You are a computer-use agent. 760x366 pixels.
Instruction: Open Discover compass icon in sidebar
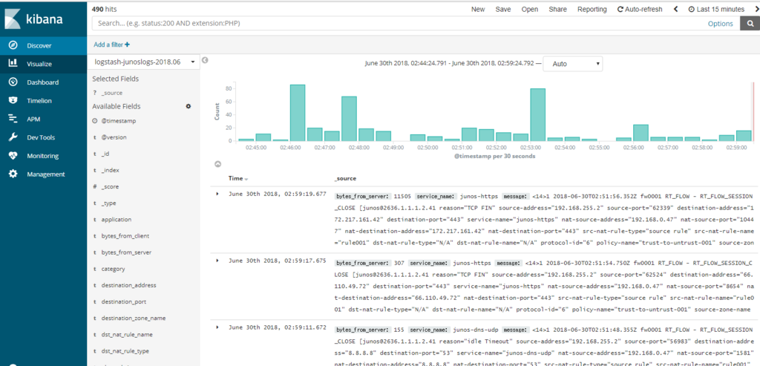[x=13, y=45]
